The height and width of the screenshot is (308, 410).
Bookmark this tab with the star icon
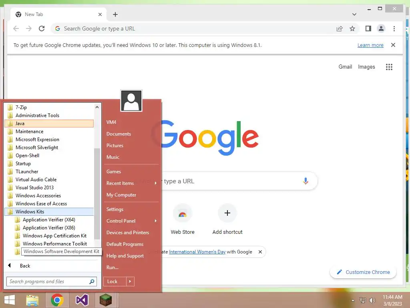[352, 28]
